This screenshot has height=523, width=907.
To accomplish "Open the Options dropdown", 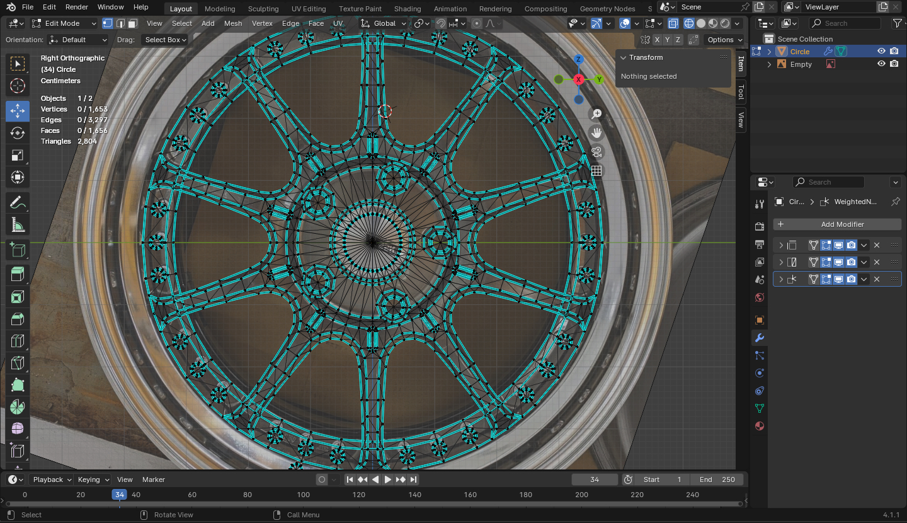I will point(724,40).
